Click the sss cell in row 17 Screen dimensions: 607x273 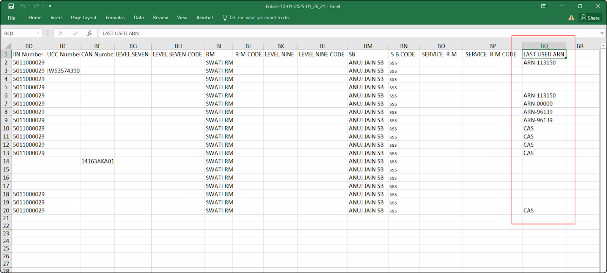404,186
